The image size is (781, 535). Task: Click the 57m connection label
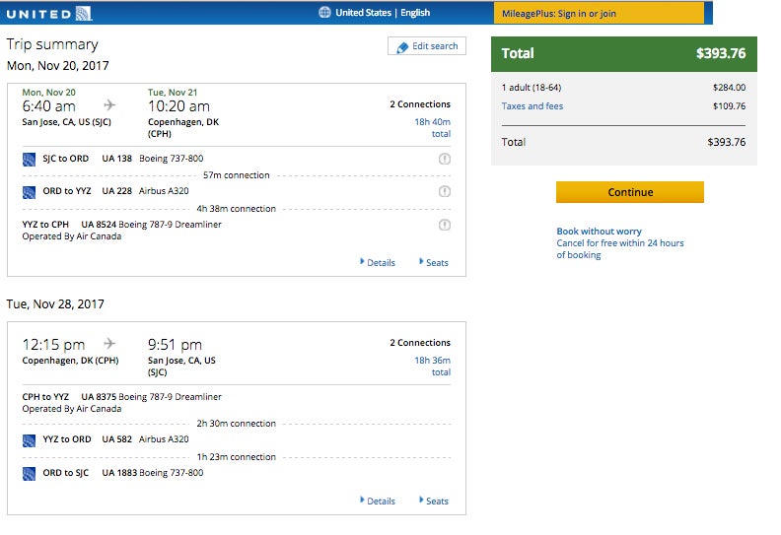click(x=236, y=175)
